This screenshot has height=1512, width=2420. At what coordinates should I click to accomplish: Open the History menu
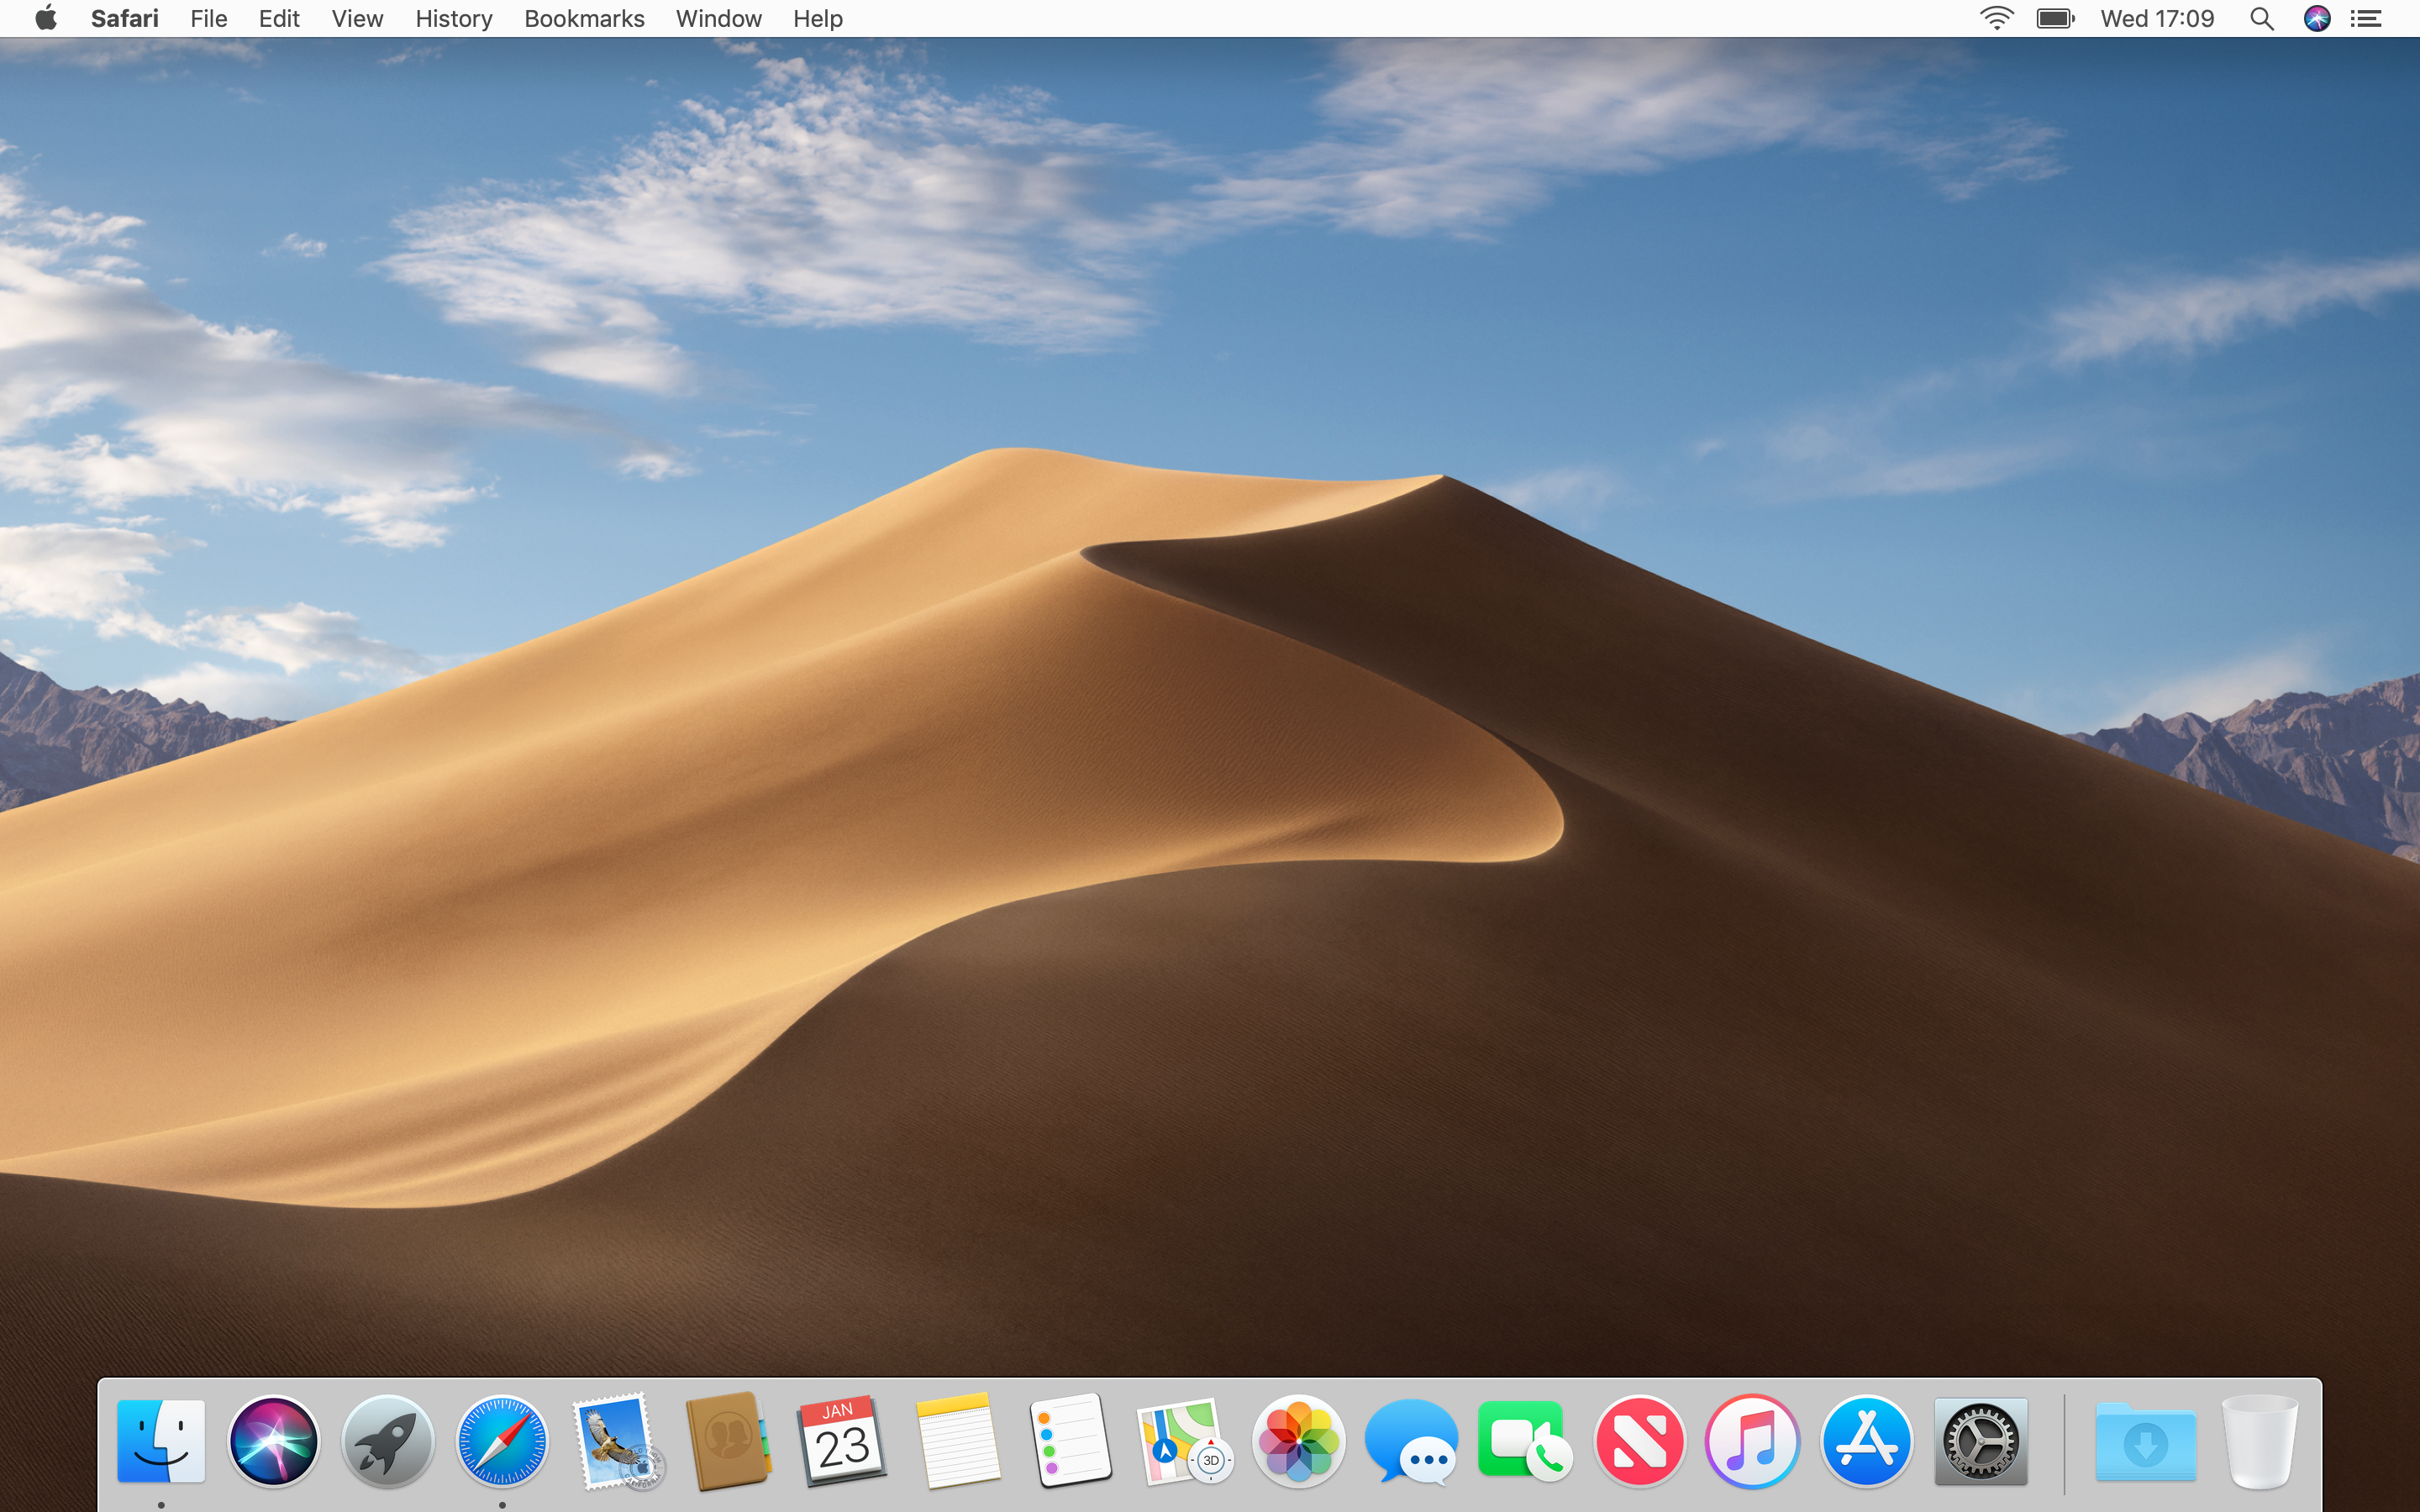coord(453,18)
